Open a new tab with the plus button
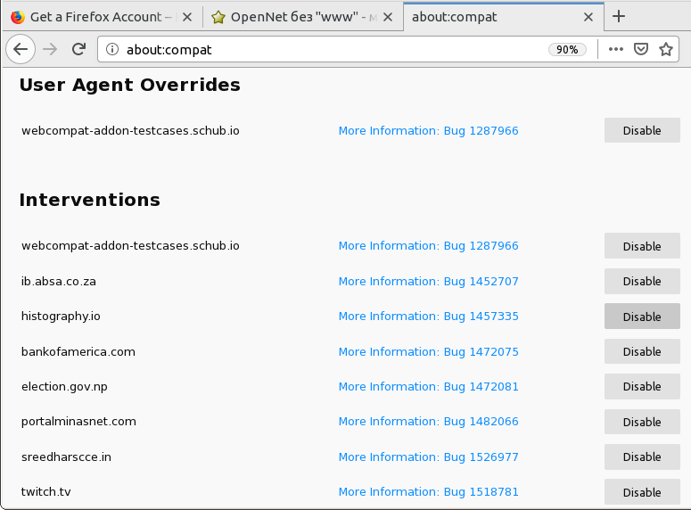Screen dimensions: 691x510 tap(619, 17)
